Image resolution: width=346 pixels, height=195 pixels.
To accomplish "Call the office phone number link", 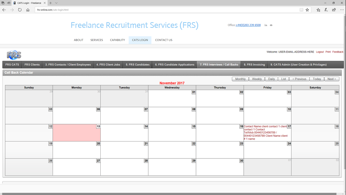I will click(248, 25).
